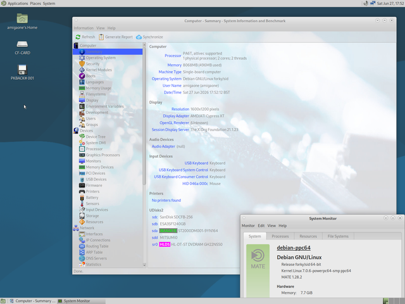Open the Places menu in top panel
Image resolution: width=405 pixels, height=304 pixels.
[x=35, y=3]
